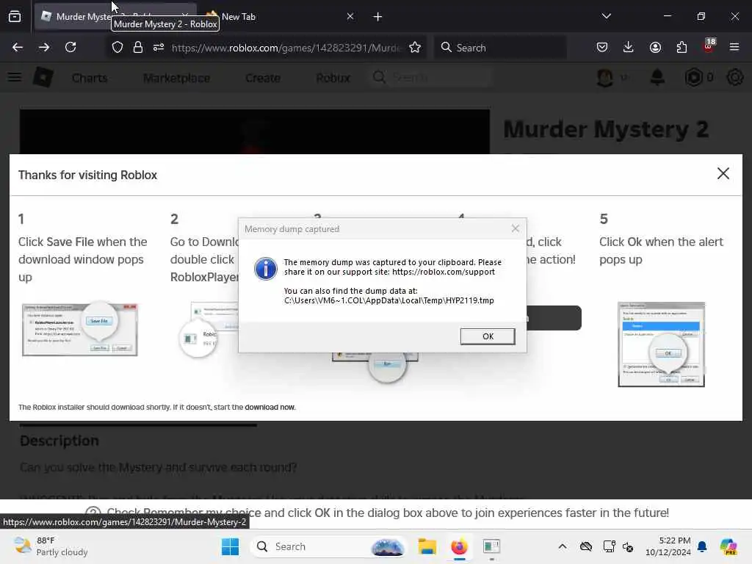Expand the list all tabs dropdown
Screen dimensions: 752x564
pyautogui.click(x=606, y=16)
